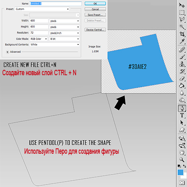
Task: Select the Magic Wand tool
Action: [x=182, y=27]
